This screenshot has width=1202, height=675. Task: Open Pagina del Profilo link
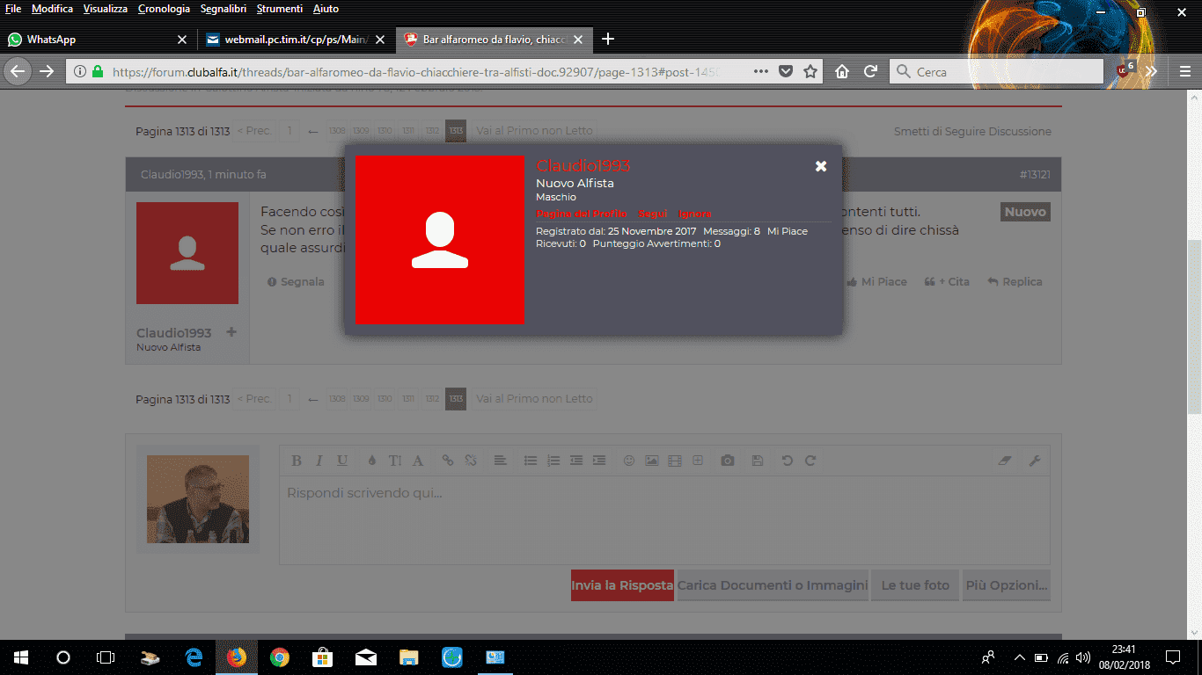581,214
